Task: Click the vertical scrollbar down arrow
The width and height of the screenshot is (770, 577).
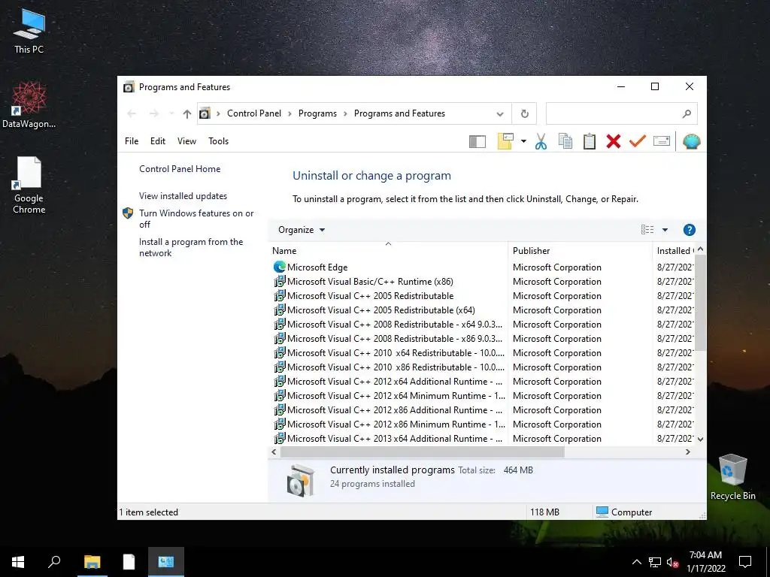Action: (x=700, y=439)
